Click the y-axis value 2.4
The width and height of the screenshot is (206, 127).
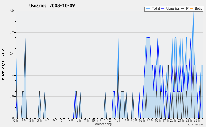(x=12, y=54)
